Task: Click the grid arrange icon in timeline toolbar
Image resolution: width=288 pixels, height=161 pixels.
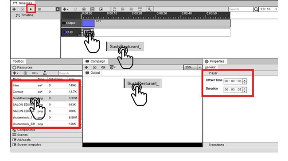Action: click(x=114, y=9)
